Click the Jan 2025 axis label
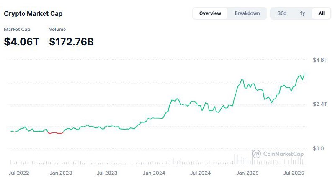Screen dimensions: 335x183 point(247,173)
